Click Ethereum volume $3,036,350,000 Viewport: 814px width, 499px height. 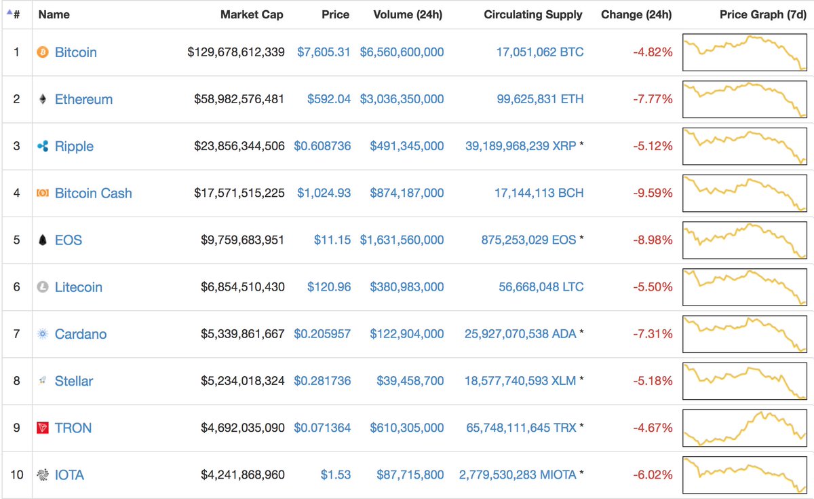pos(402,99)
